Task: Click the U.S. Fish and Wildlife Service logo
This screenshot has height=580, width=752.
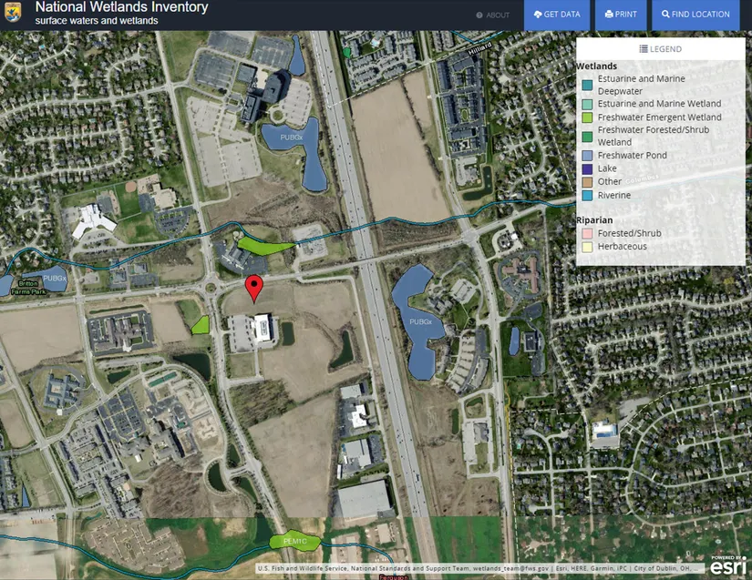Action: tap(15, 14)
